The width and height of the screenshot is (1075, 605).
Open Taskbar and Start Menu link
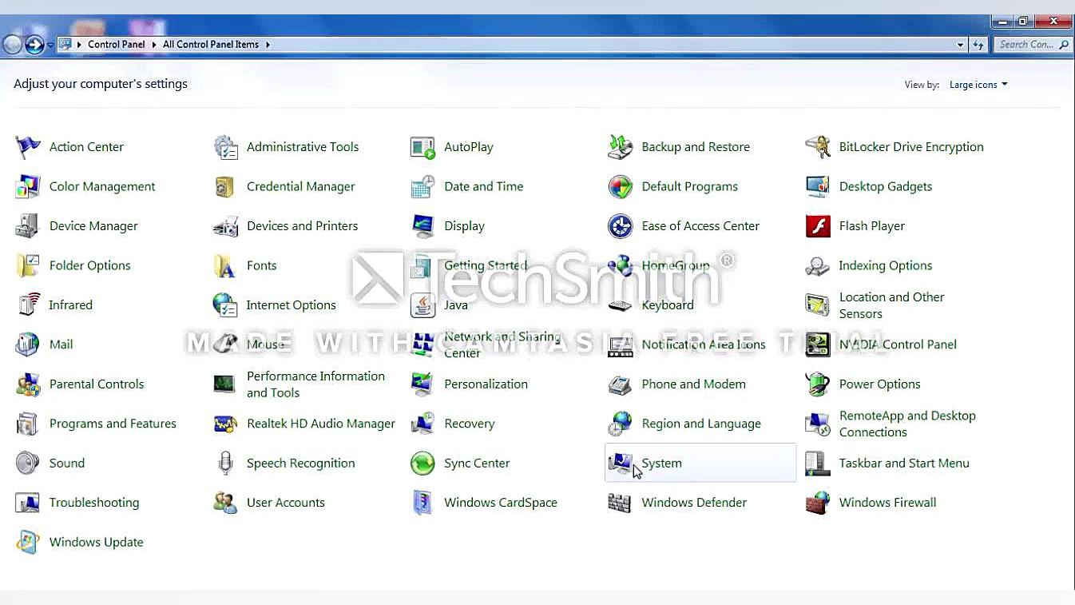(904, 464)
